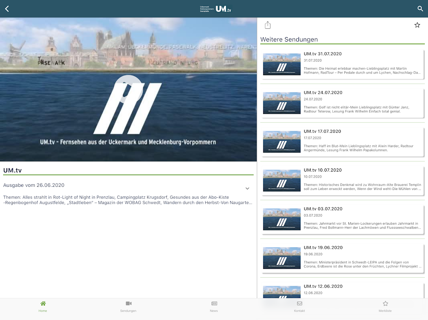Screen dimensions: 428x320
Task: Open thumbnail of UM.tv 03.07.2020
Action: tap(282, 220)
